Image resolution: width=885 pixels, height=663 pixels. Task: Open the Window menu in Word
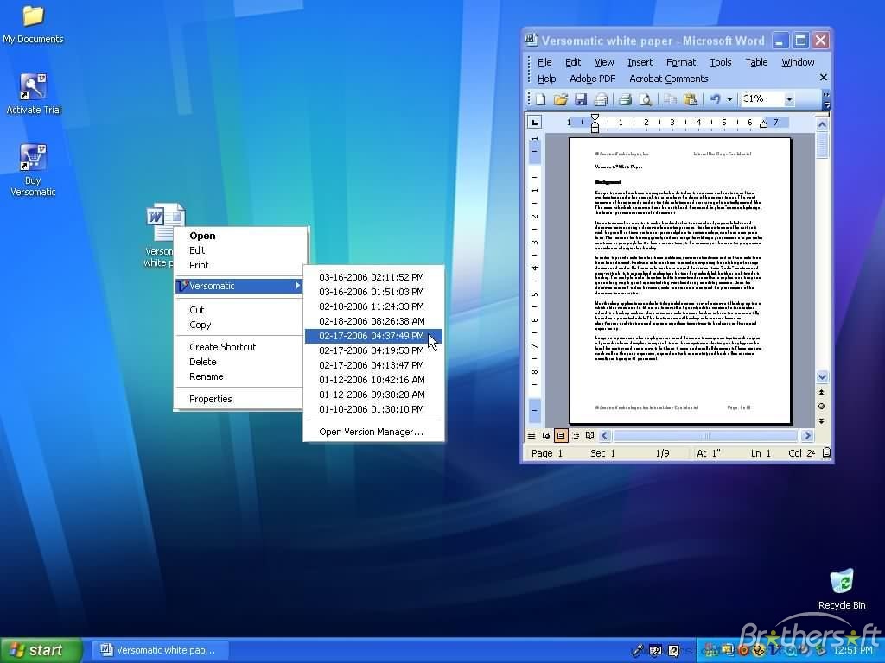click(798, 62)
